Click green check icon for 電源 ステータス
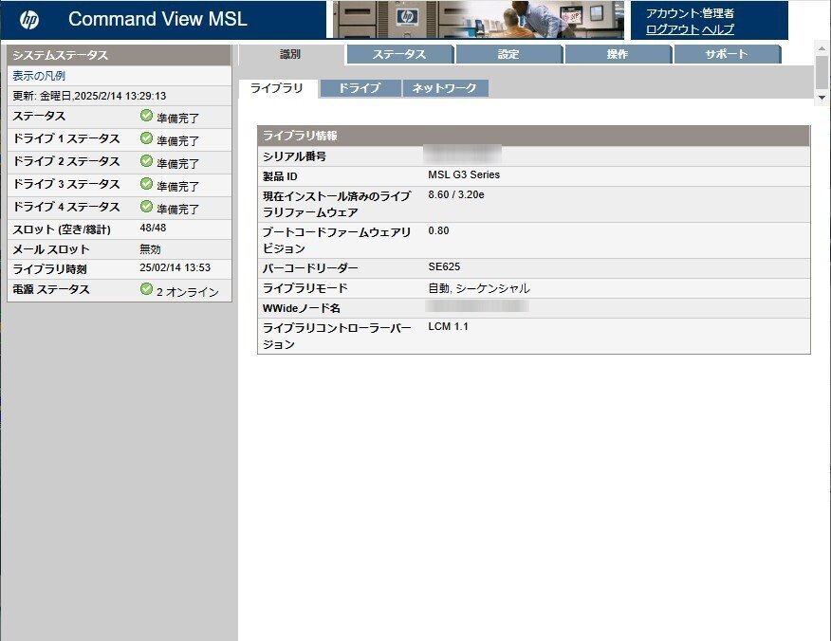The image size is (831, 641). pyautogui.click(x=146, y=288)
